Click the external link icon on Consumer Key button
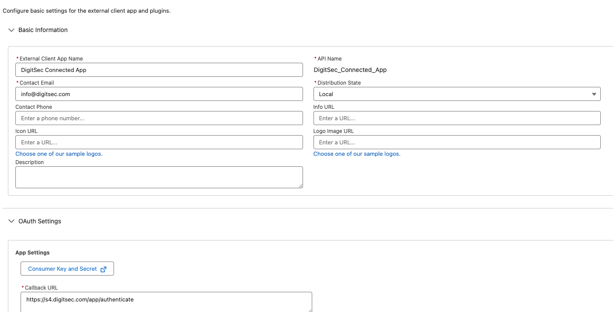Viewport: 613px width, 312px height. 103,269
